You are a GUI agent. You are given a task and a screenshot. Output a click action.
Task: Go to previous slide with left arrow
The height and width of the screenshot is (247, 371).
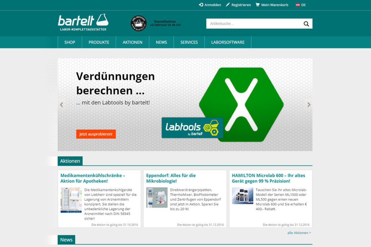[x=62, y=105]
